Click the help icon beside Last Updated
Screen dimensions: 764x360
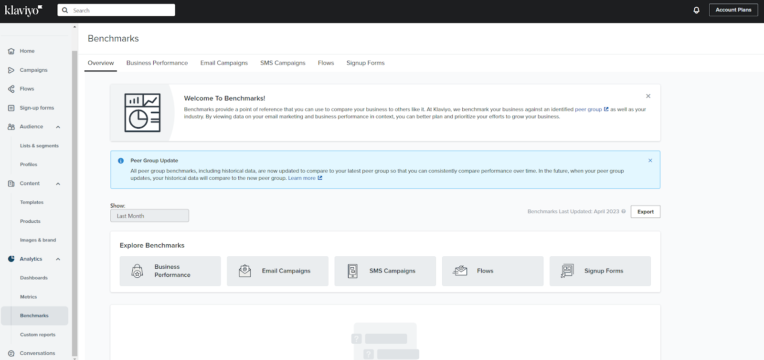624,211
